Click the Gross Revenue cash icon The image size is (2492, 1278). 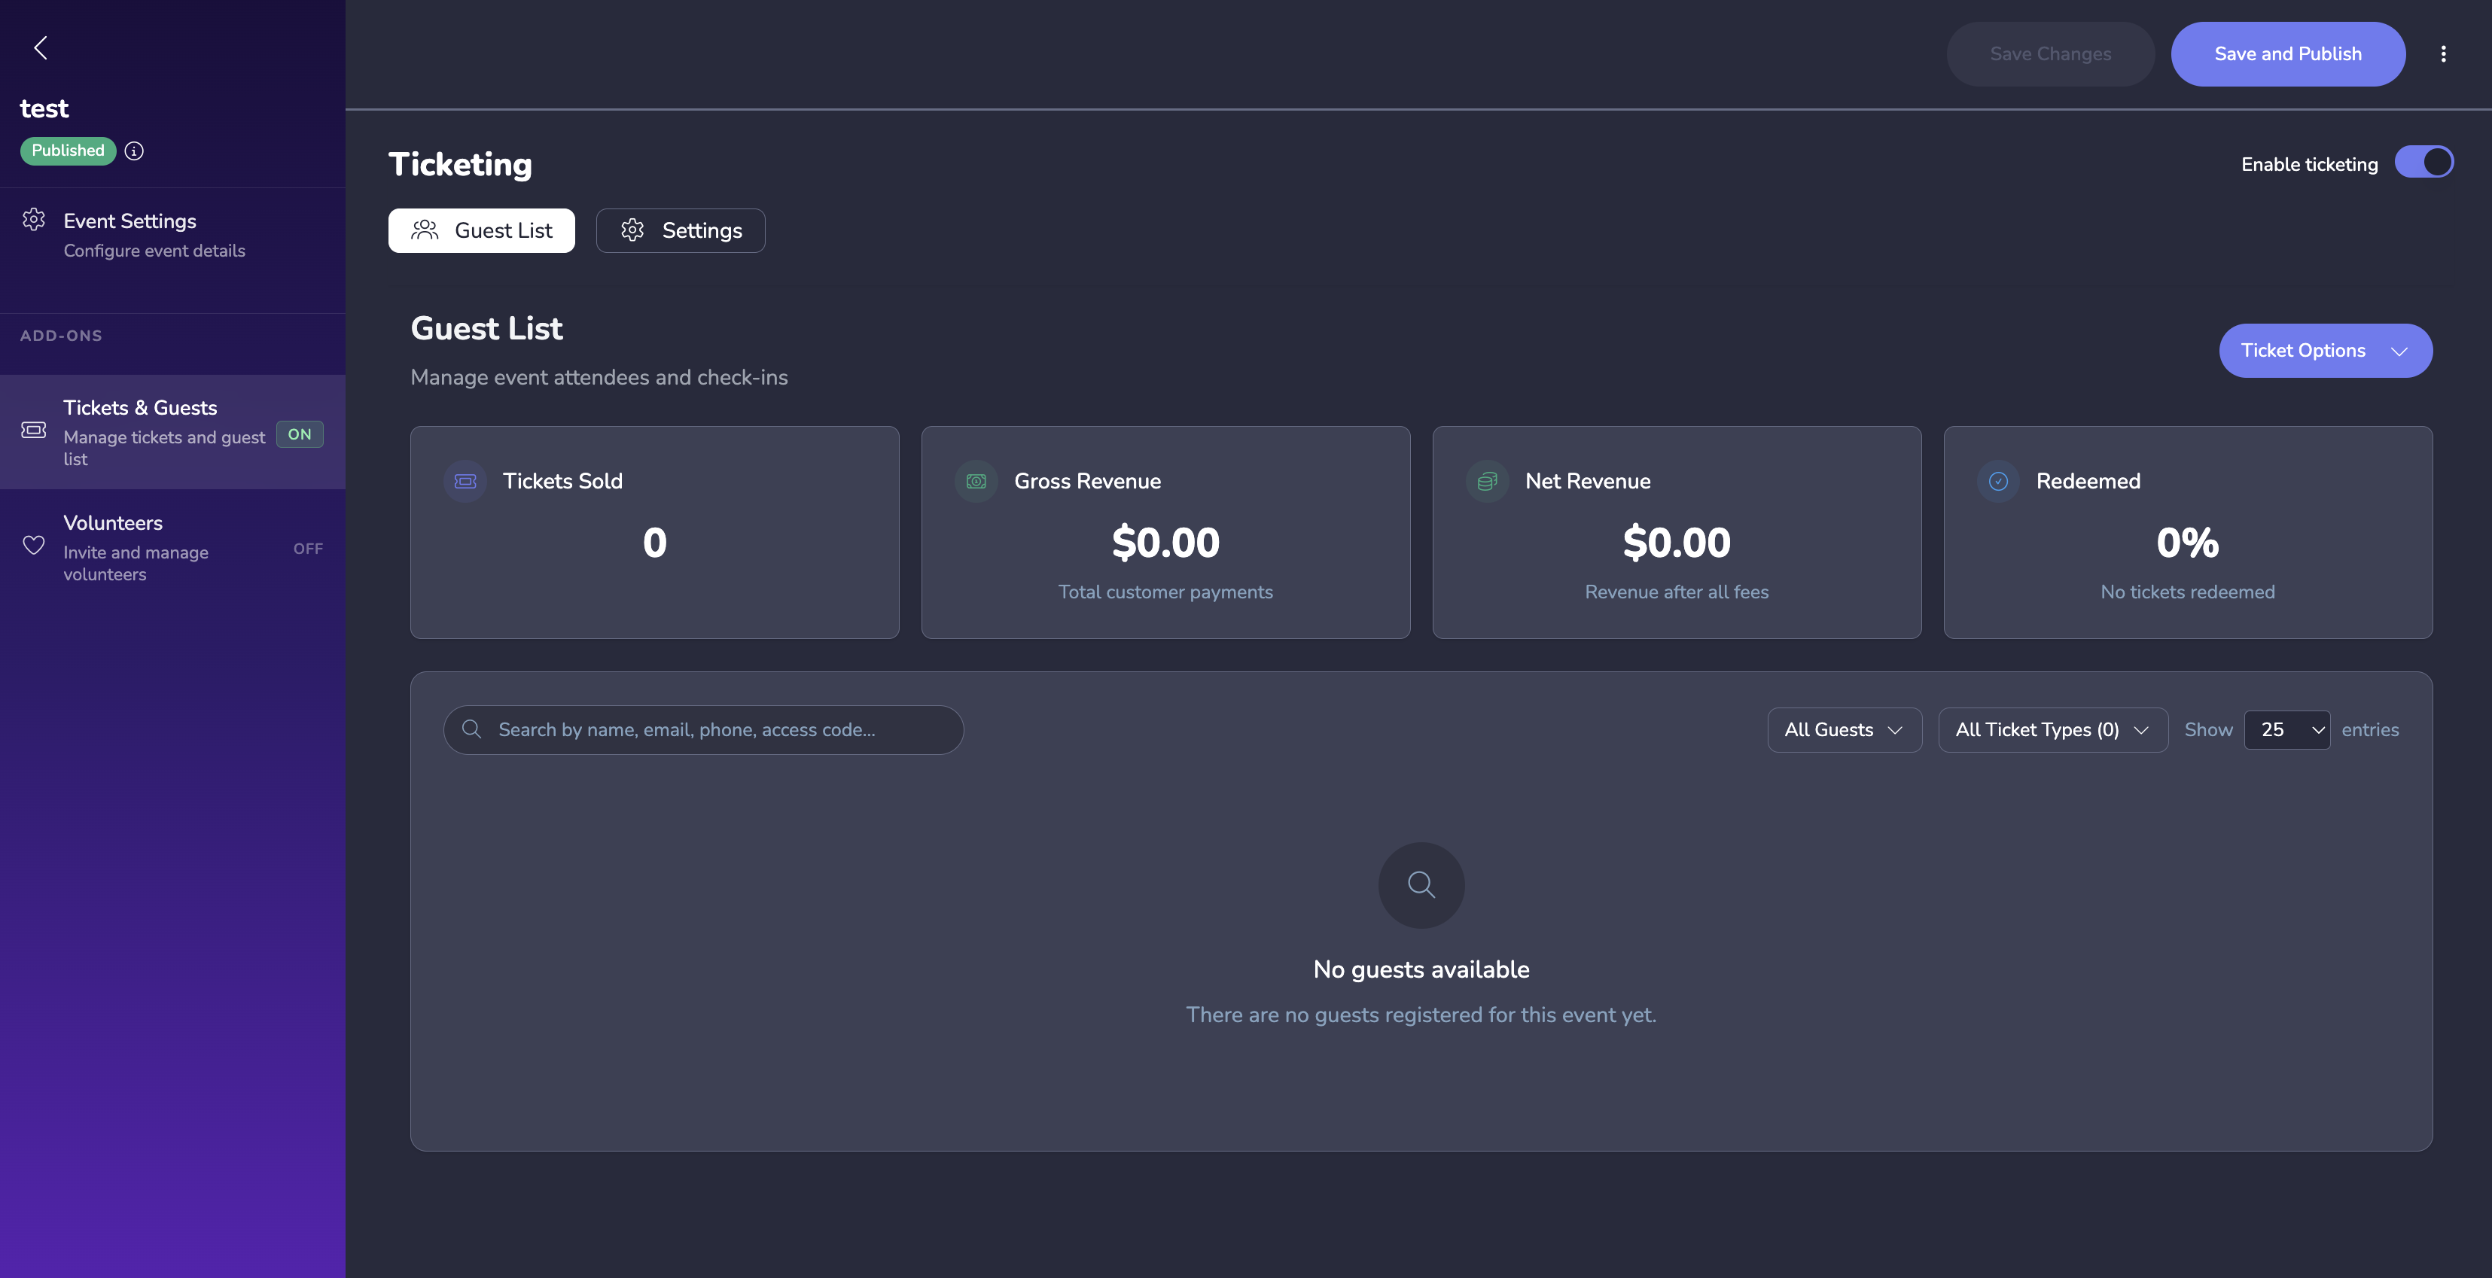coord(976,481)
